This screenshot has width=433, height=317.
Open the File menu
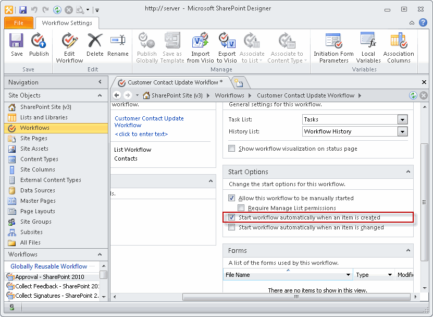click(x=18, y=23)
